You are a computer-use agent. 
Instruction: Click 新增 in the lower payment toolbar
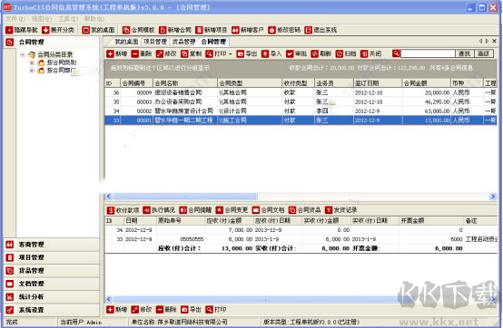click(117, 310)
